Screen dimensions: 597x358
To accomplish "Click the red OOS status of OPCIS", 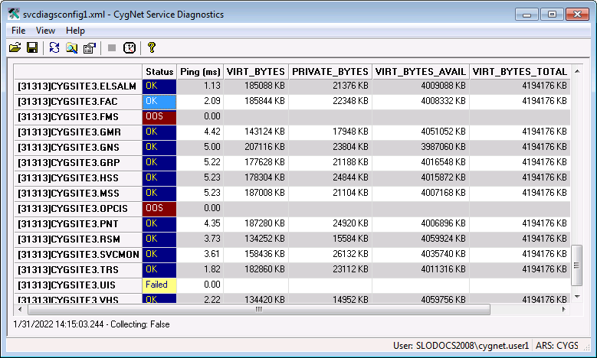I will pos(159,208).
